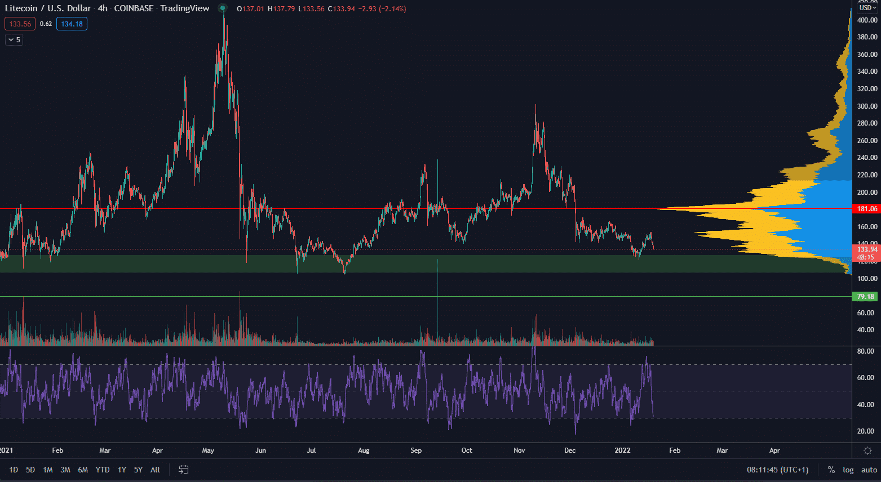Viewport: 881px width, 482px height.
Task: Open timezone menu at 08:11:45 (UTC+1)
Action: click(777, 470)
